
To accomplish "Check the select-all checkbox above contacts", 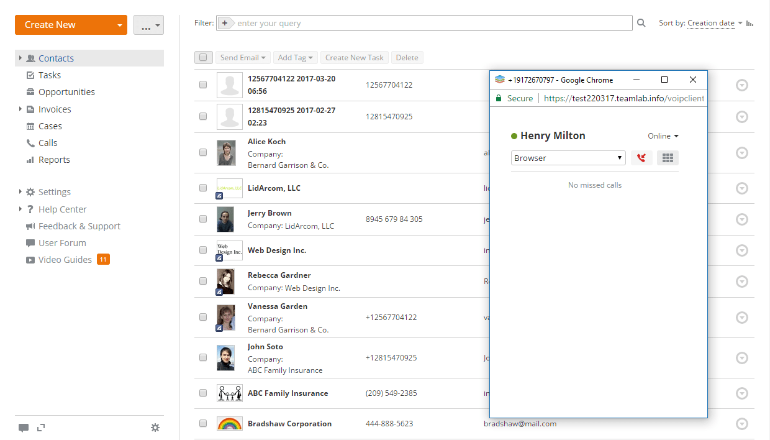I will 203,57.
